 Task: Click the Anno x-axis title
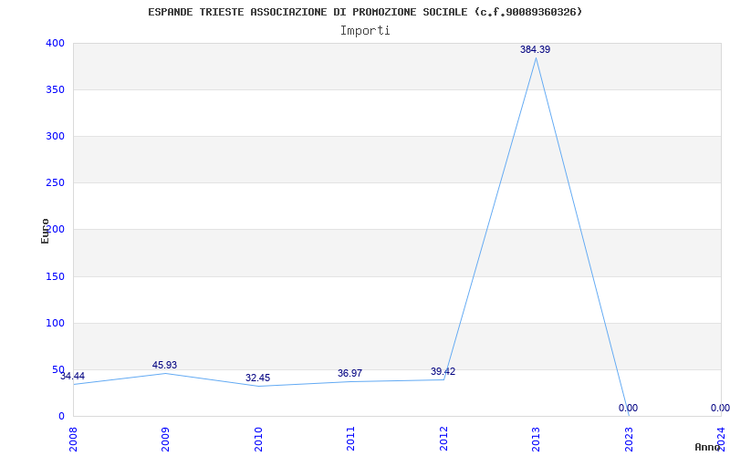coord(707,447)
